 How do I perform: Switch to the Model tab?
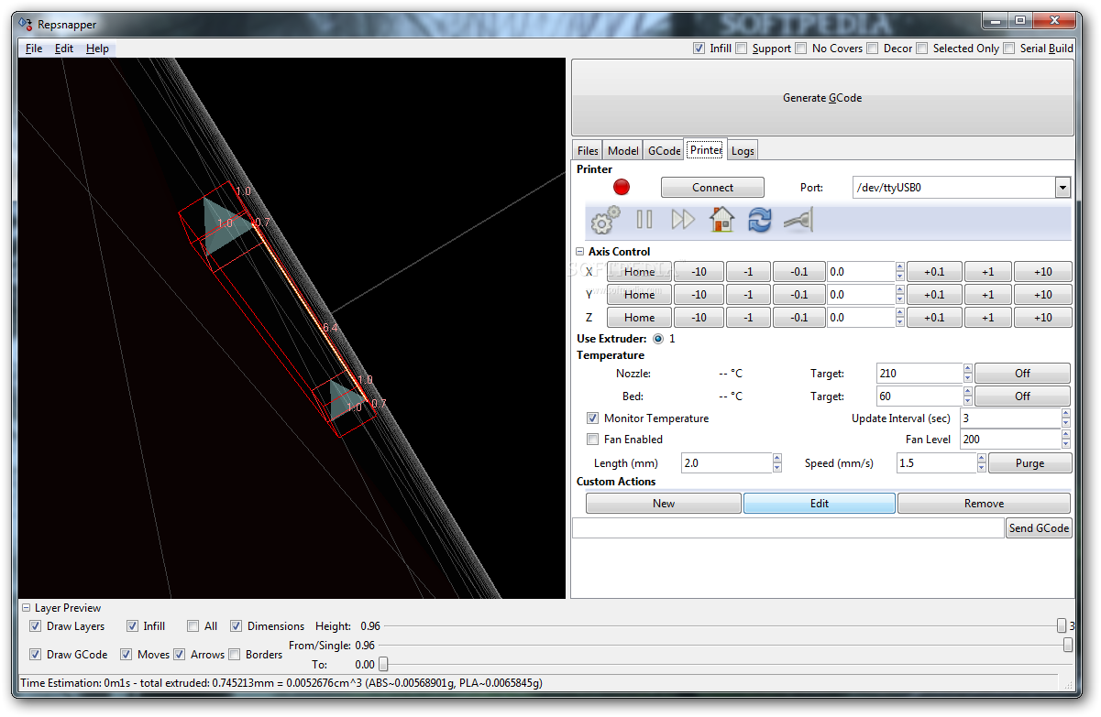[x=623, y=151]
